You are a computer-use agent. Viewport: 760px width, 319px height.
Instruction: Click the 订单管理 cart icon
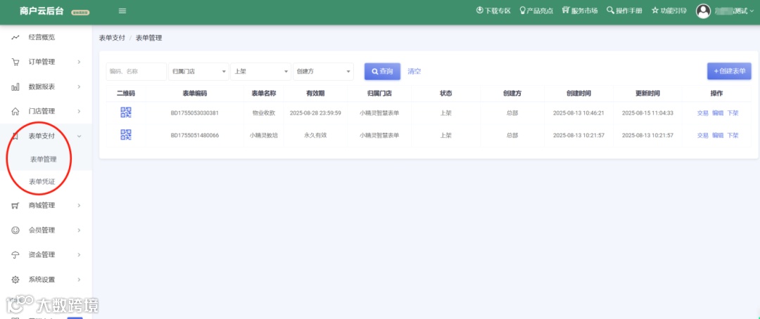pos(15,62)
